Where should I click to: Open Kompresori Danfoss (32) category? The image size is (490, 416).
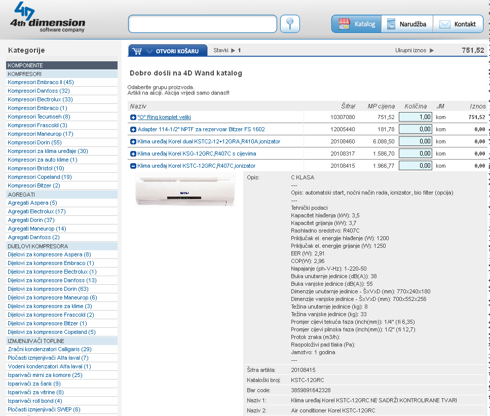point(39,91)
